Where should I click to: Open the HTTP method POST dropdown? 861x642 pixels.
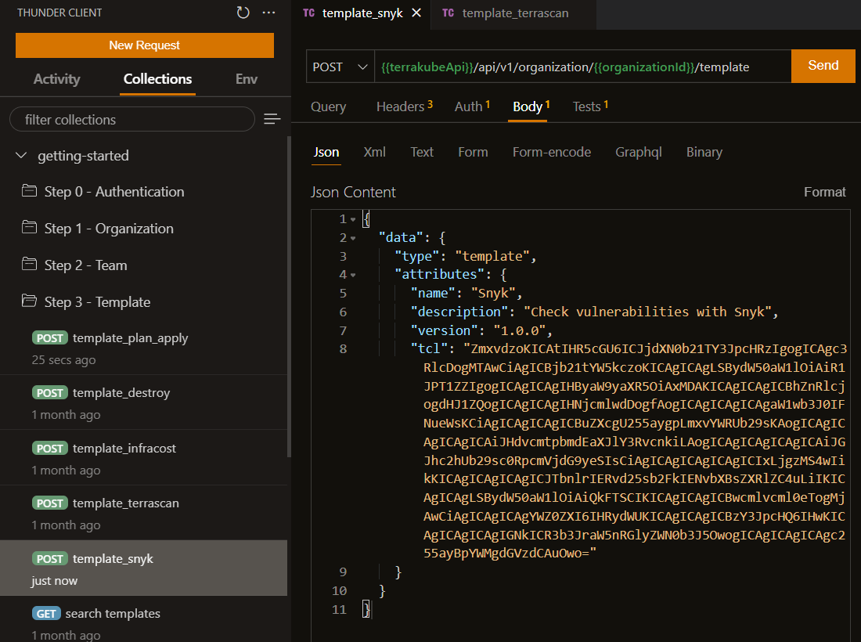click(340, 67)
